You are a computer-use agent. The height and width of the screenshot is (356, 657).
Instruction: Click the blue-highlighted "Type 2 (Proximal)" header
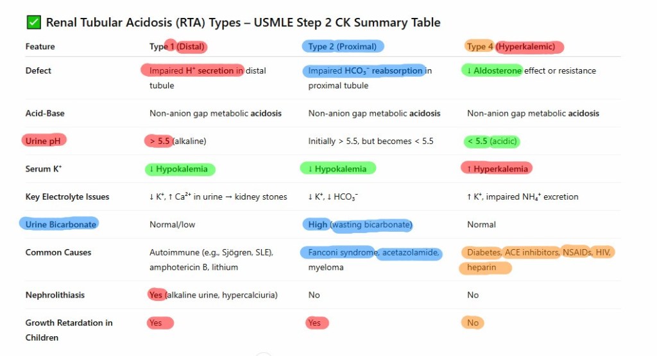343,46
